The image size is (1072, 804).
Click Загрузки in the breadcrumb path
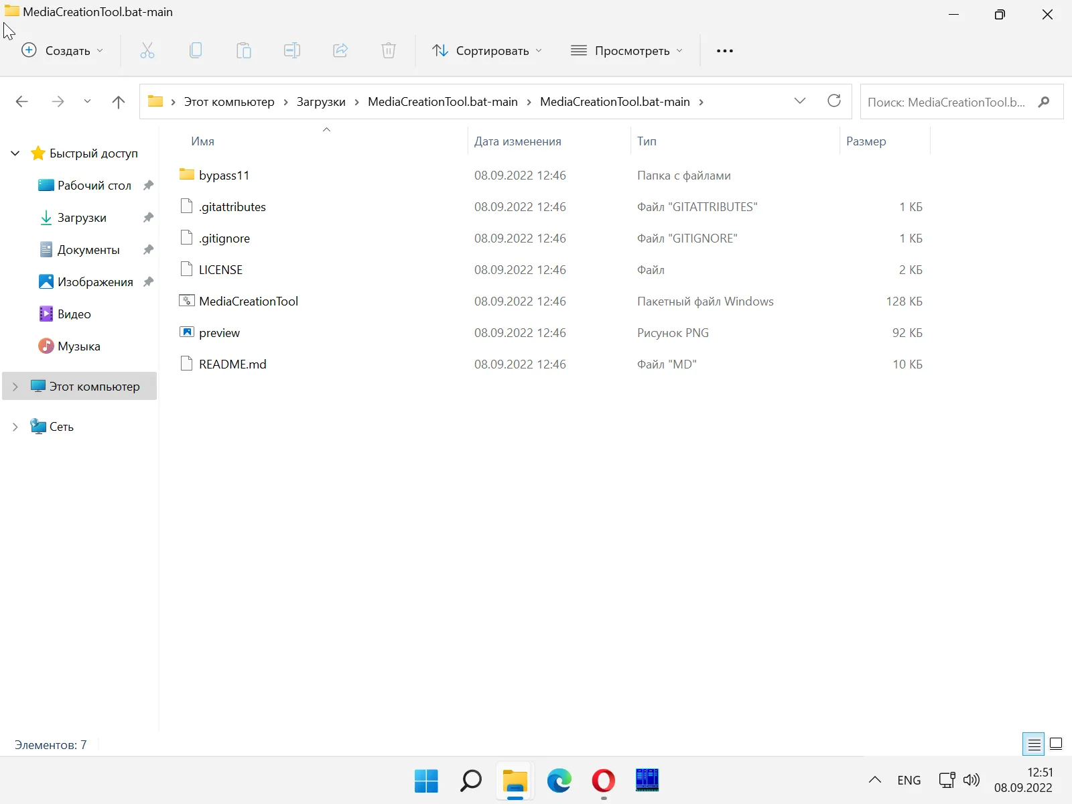tap(321, 102)
